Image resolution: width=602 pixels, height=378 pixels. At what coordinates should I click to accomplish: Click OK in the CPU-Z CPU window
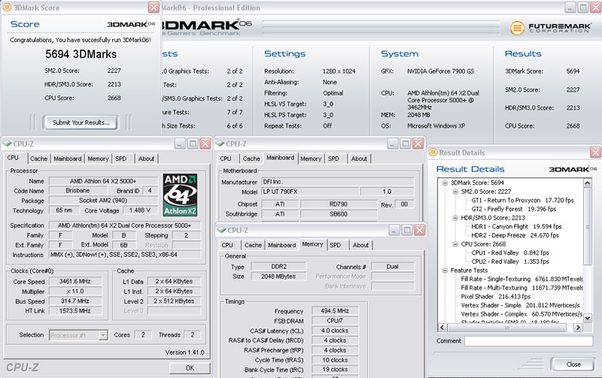(x=190, y=368)
